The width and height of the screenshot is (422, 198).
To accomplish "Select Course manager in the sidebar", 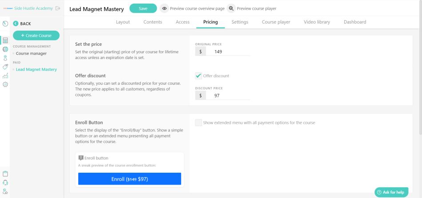I will point(31,54).
